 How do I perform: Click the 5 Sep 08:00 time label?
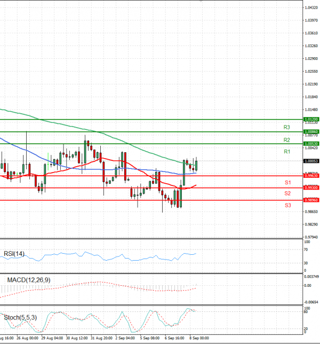tap(150, 338)
